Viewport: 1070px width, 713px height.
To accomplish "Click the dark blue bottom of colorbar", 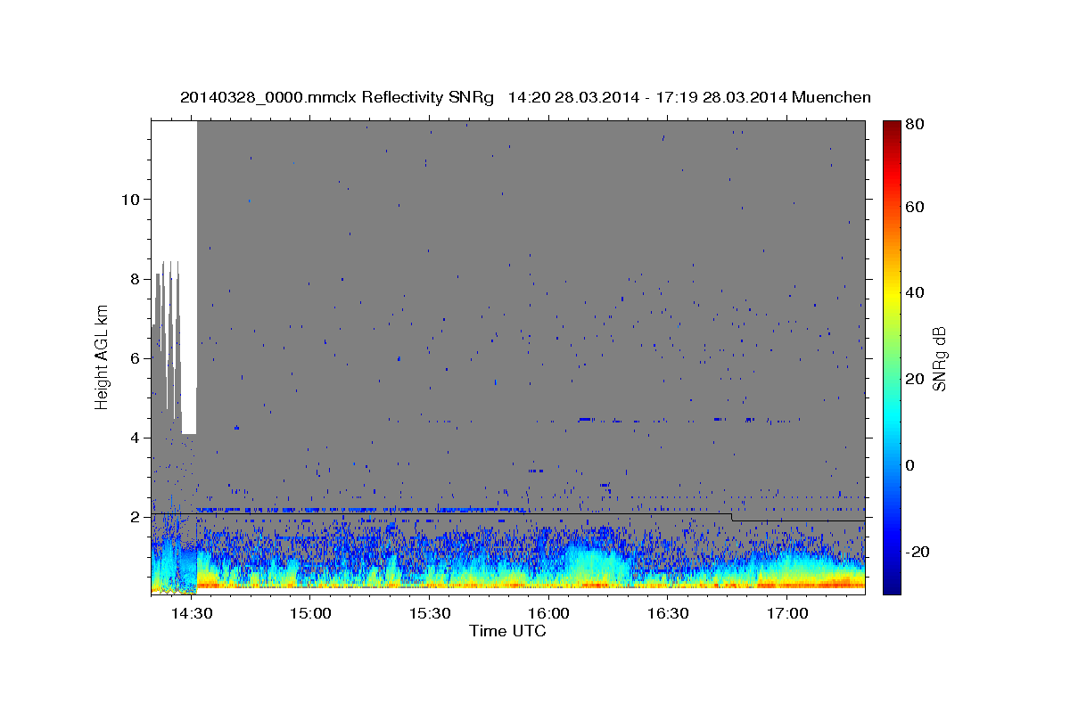I will [x=892, y=586].
